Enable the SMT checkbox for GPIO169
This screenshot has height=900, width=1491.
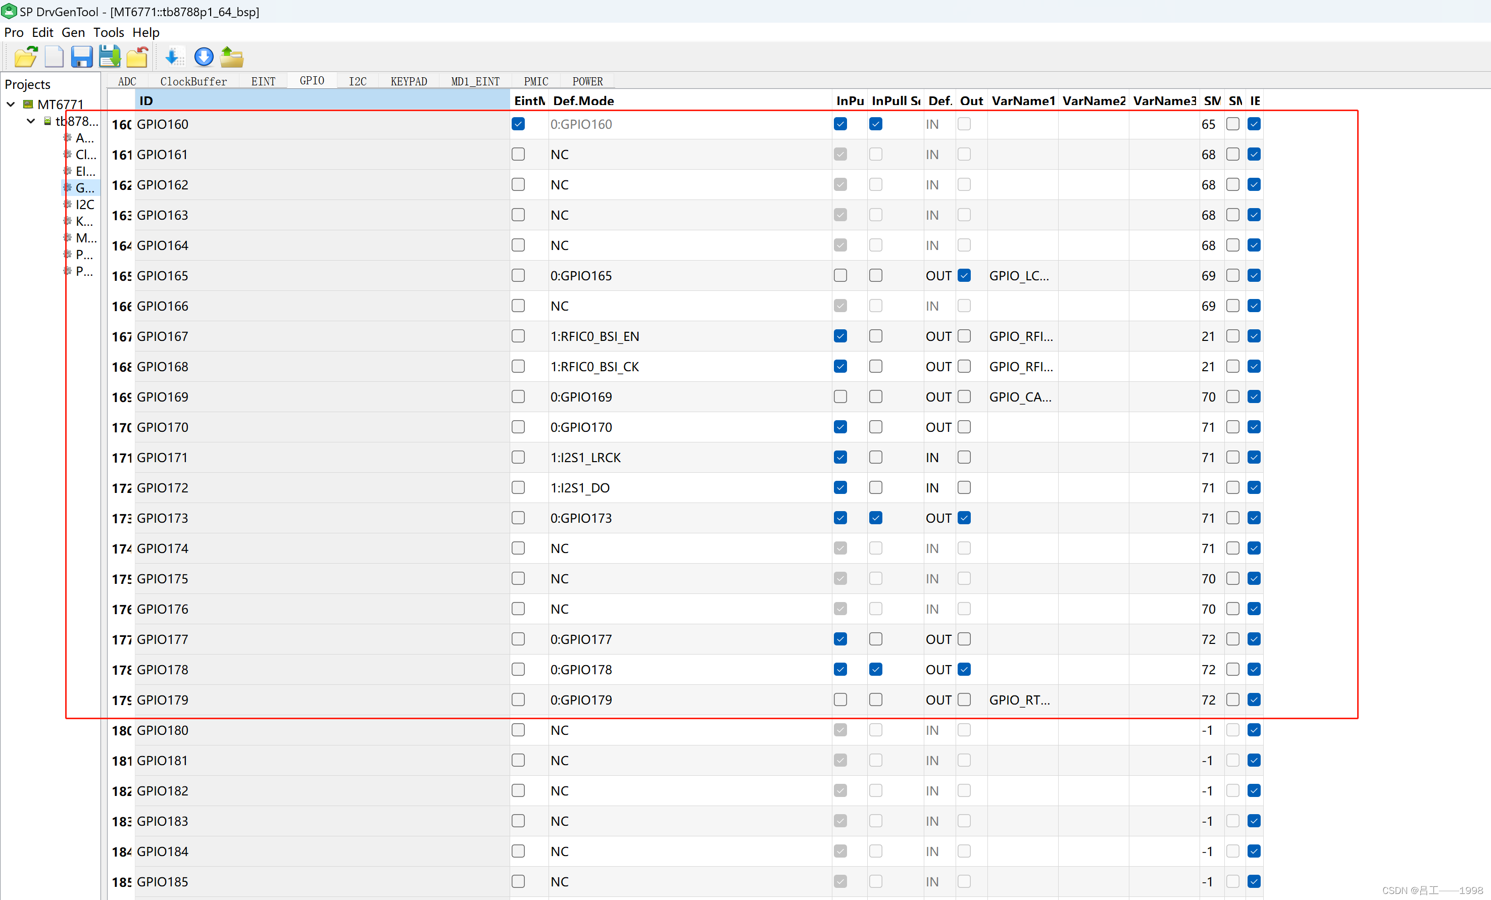[1232, 396]
